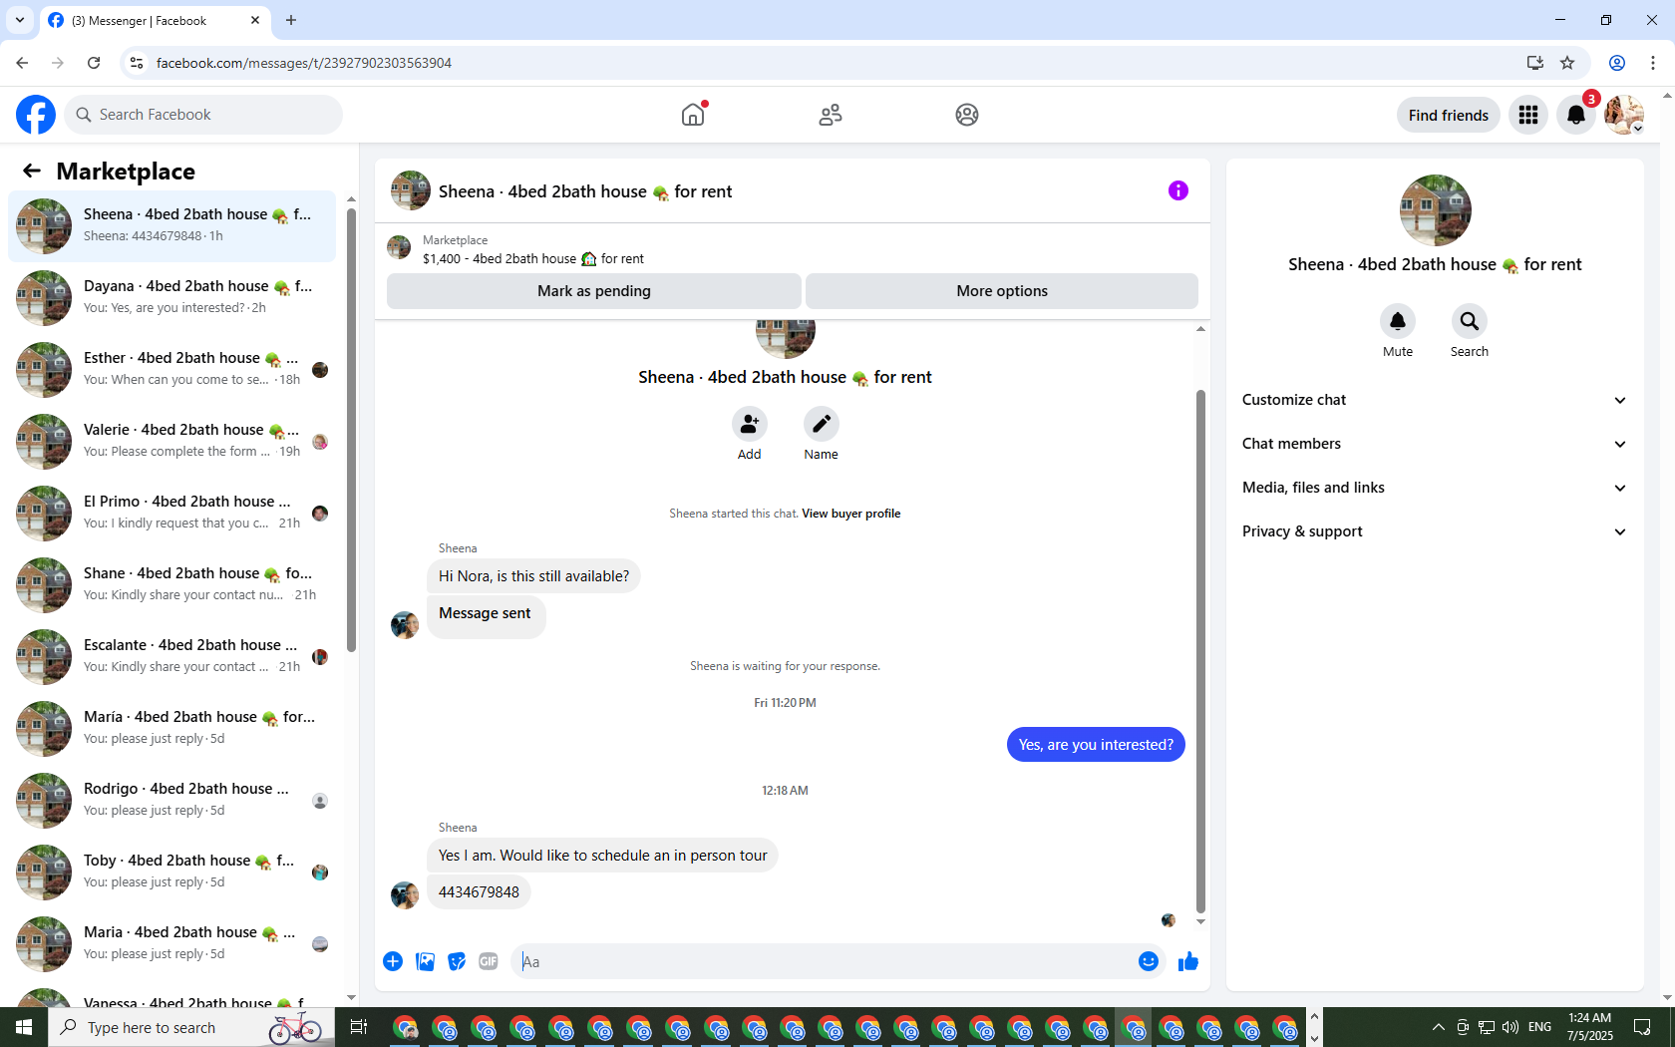Mute this conversation with the bell icon

point(1398,321)
